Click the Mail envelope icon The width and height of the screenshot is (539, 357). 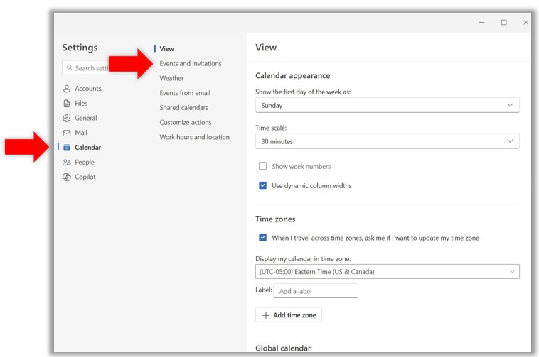67,133
